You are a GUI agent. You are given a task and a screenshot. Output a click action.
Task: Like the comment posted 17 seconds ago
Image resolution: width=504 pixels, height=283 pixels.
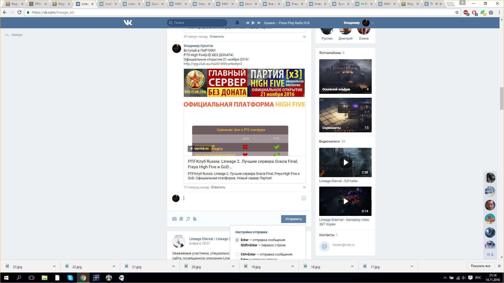[304, 187]
